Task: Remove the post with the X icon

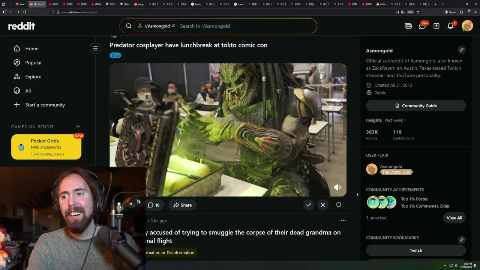Action: pos(323,205)
